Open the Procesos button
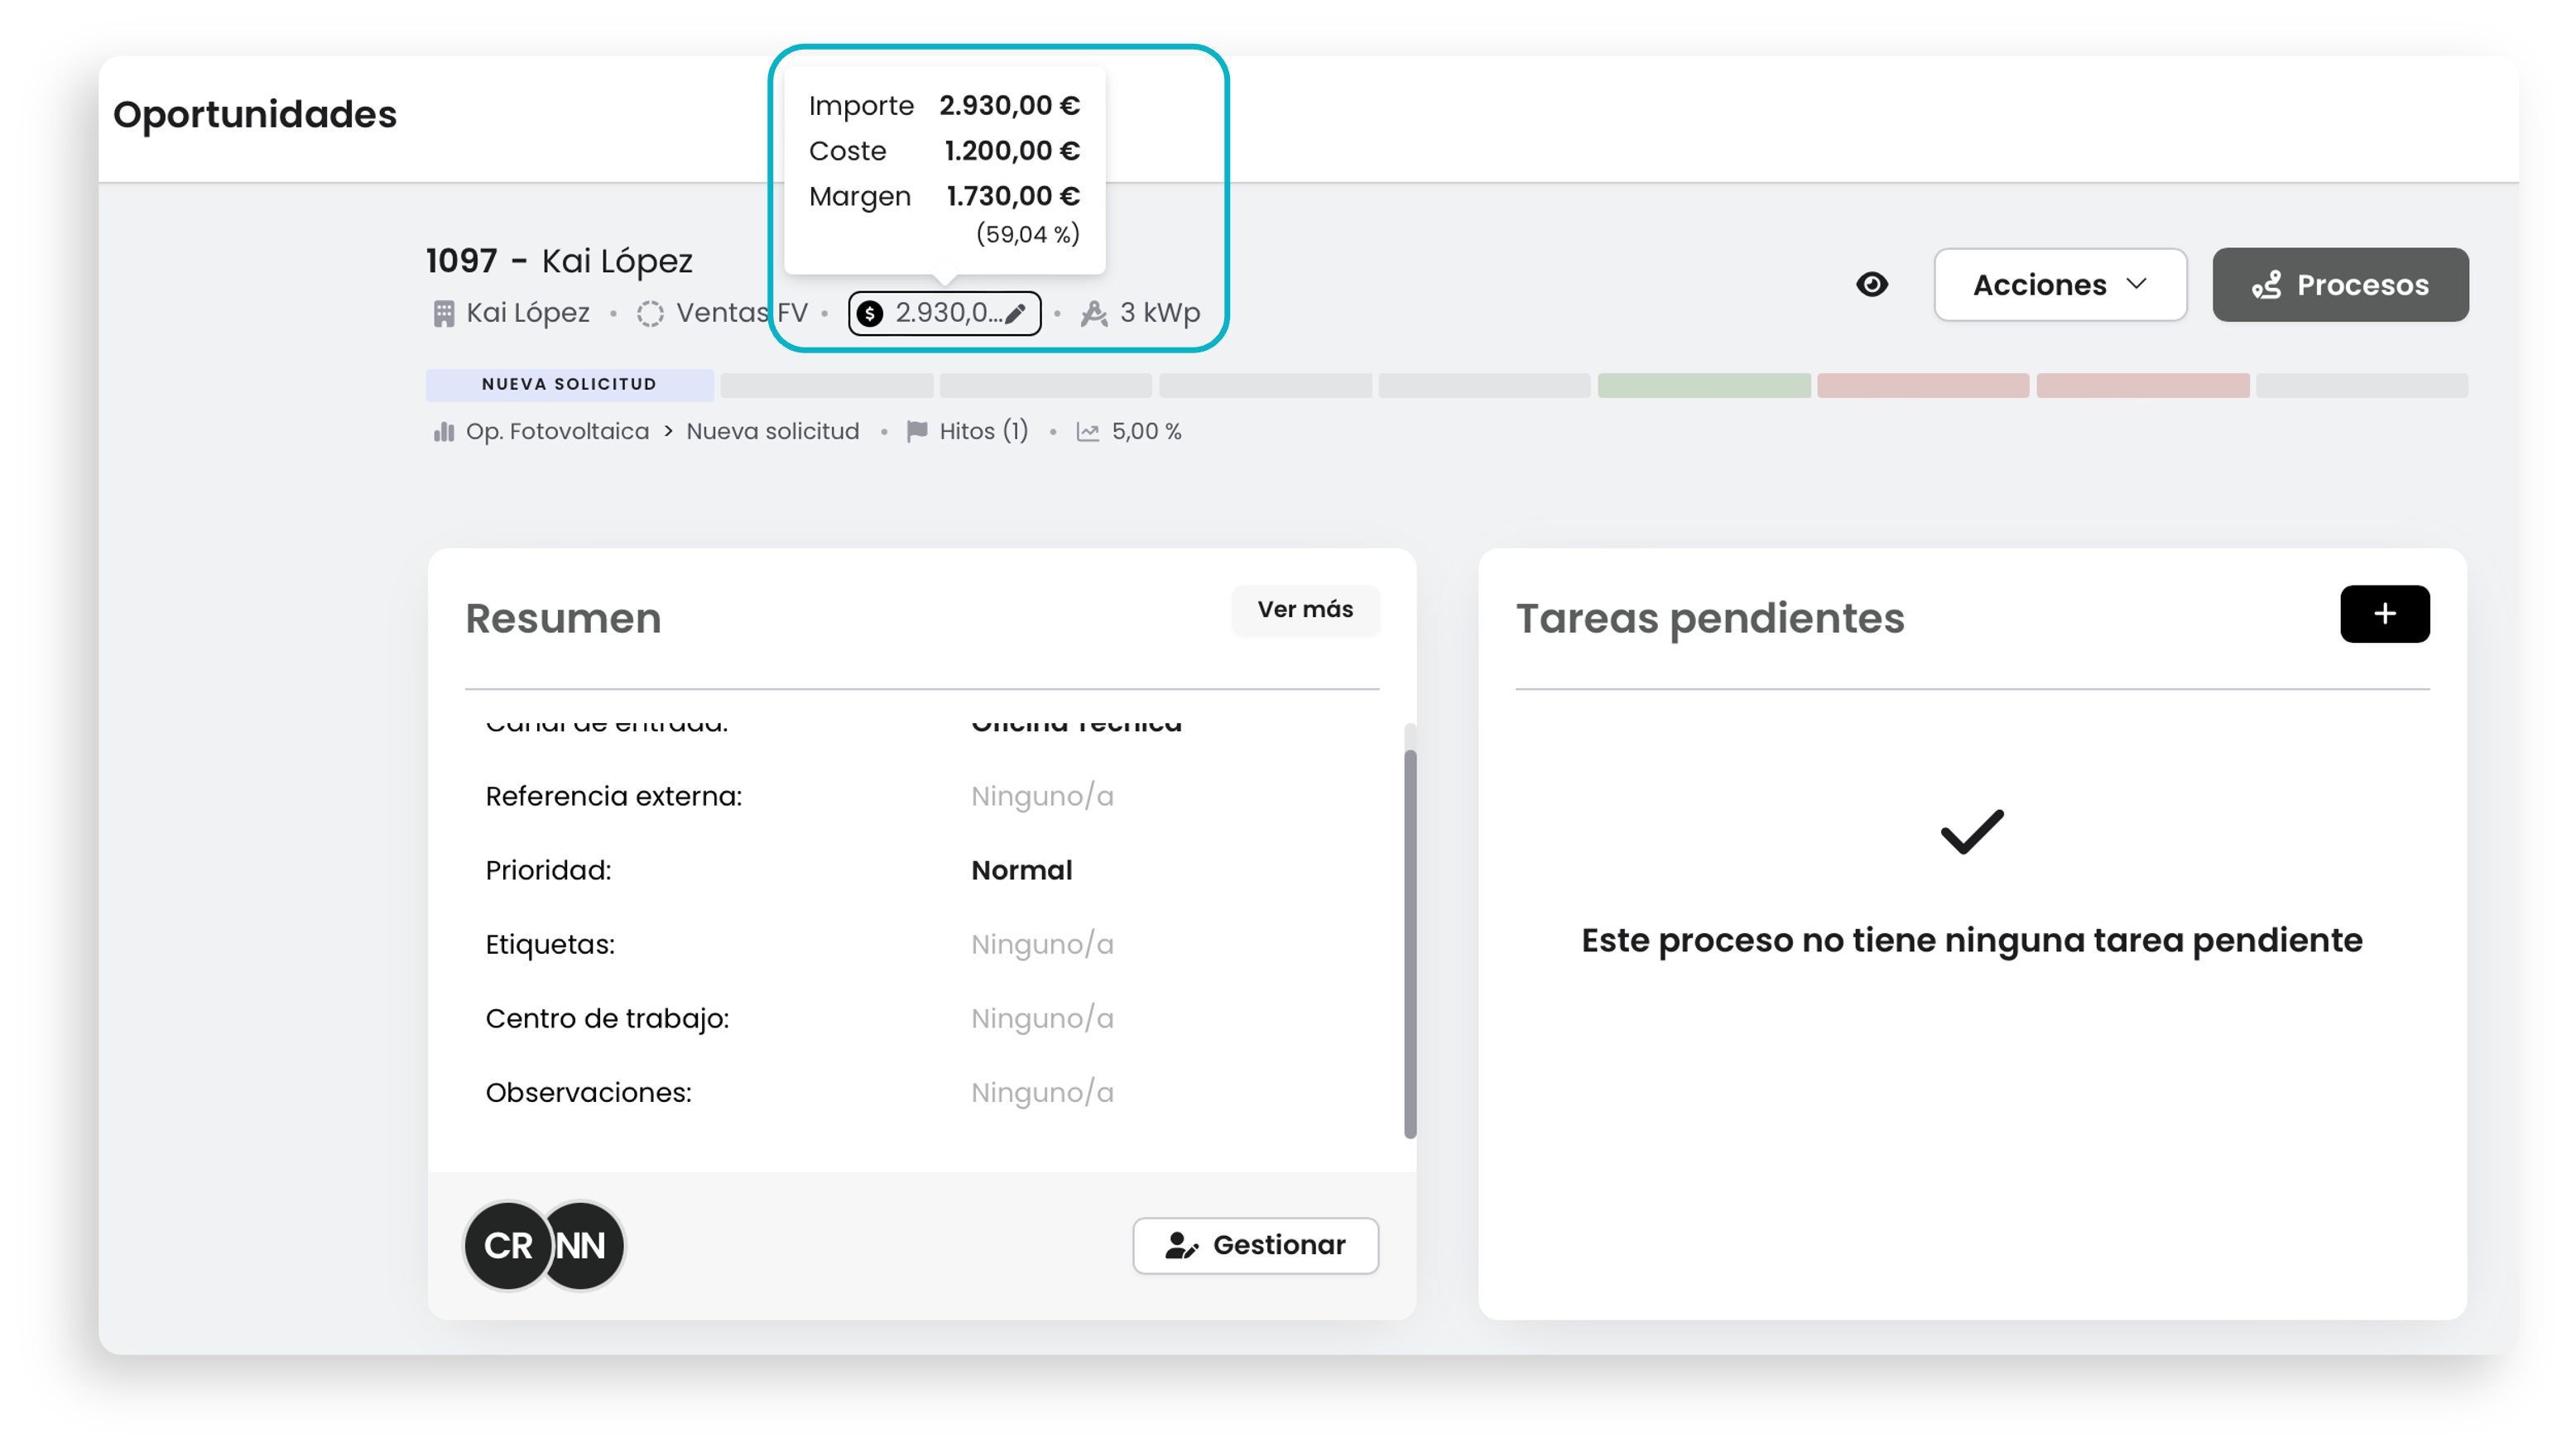2576x1456 pixels. 2339,285
